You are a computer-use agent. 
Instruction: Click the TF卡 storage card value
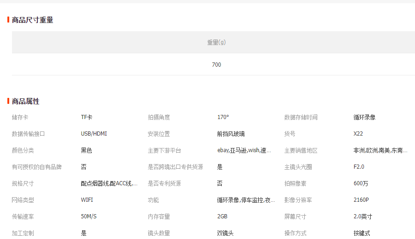pos(87,117)
